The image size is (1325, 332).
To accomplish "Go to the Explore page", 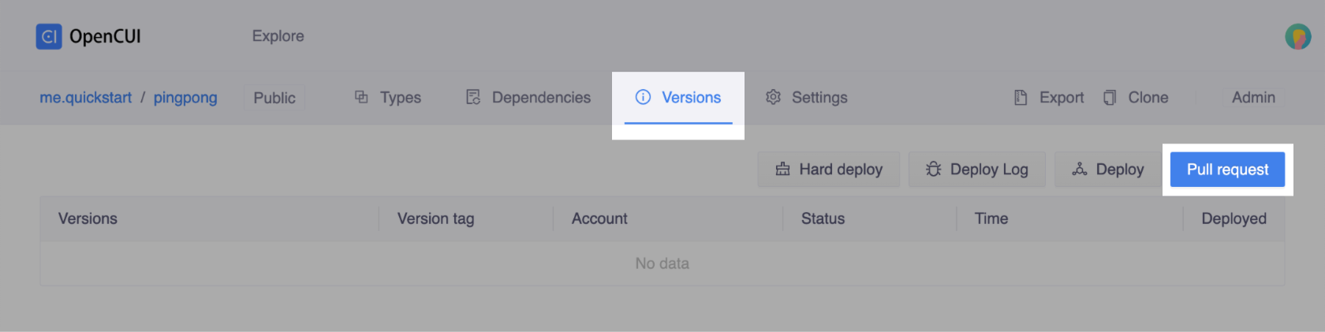I will click(278, 36).
